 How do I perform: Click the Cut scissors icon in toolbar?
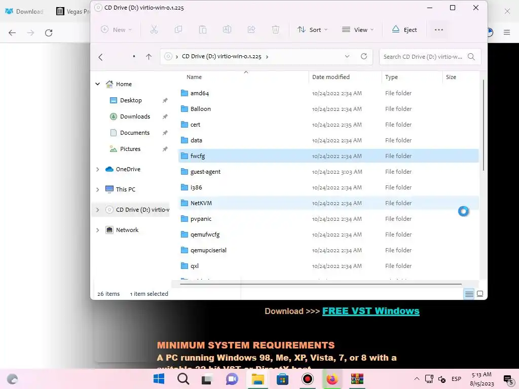pyautogui.click(x=154, y=29)
